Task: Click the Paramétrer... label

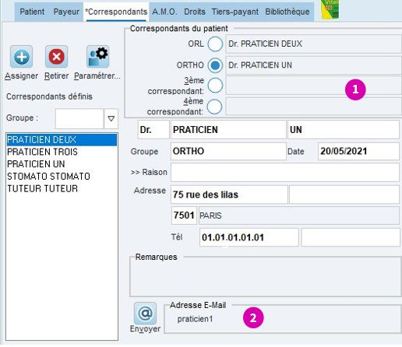Action: coord(97,76)
